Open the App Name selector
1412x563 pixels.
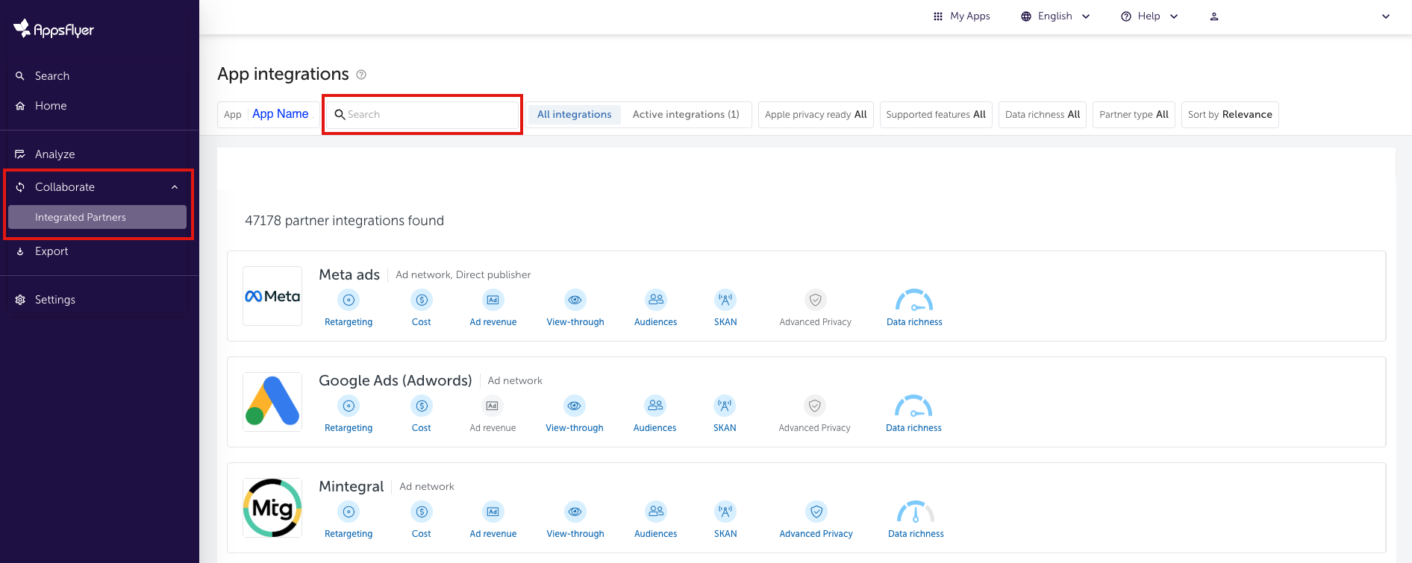(268, 114)
